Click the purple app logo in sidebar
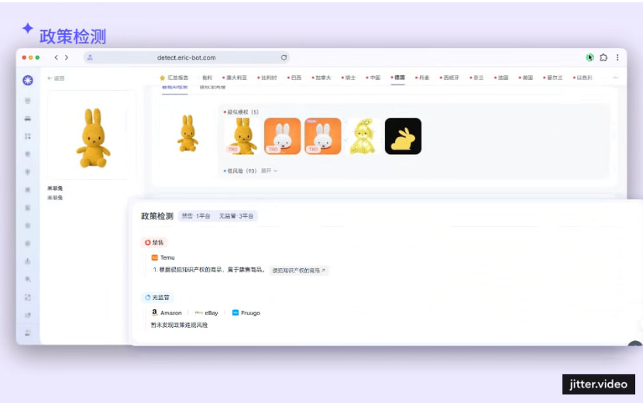 tap(27, 80)
